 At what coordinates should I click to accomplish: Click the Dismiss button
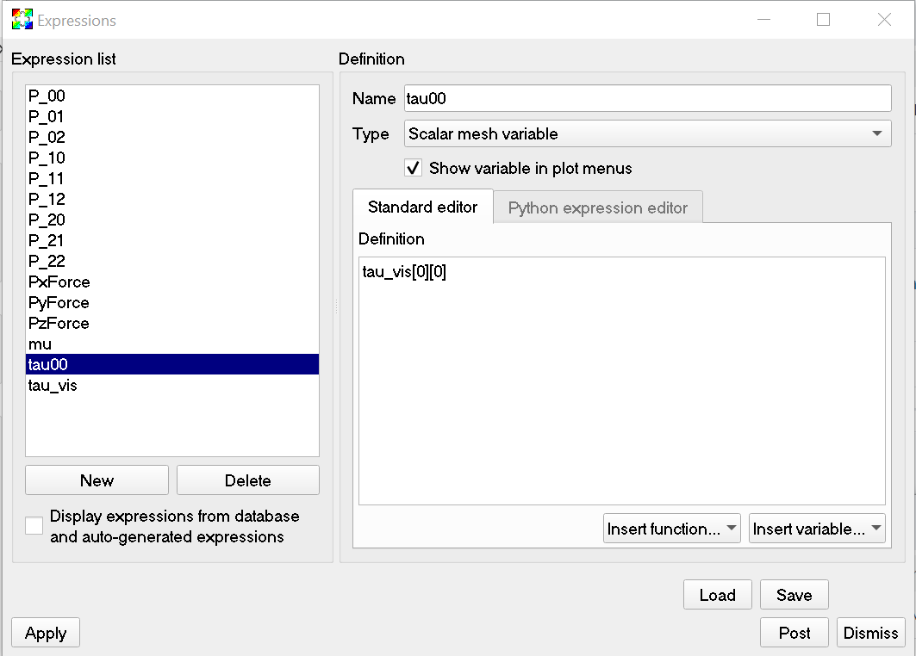pos(870,633)
